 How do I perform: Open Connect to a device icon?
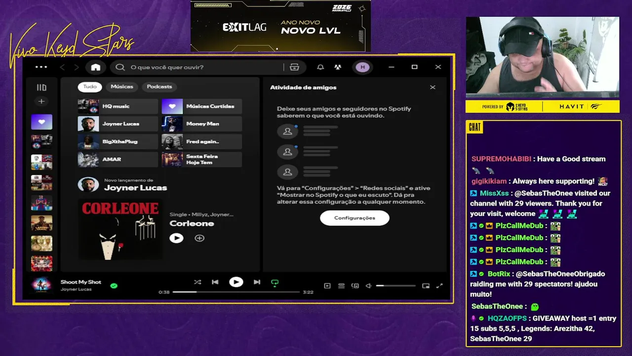click(x=355, y=286)
